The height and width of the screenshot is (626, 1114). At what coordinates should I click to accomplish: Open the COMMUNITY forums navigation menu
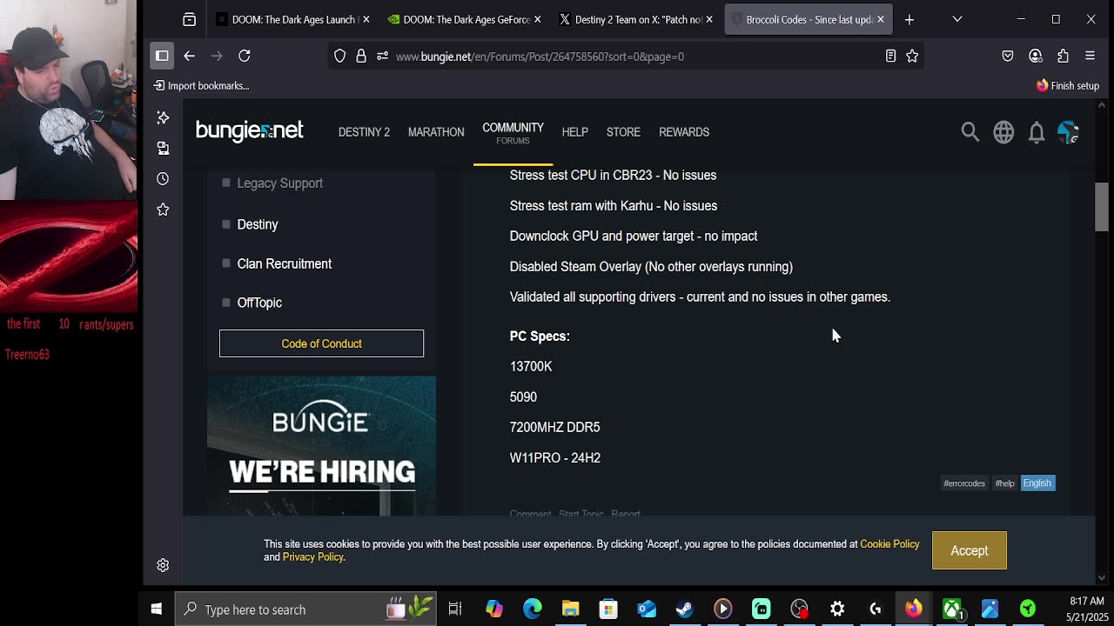click(513, 132)
